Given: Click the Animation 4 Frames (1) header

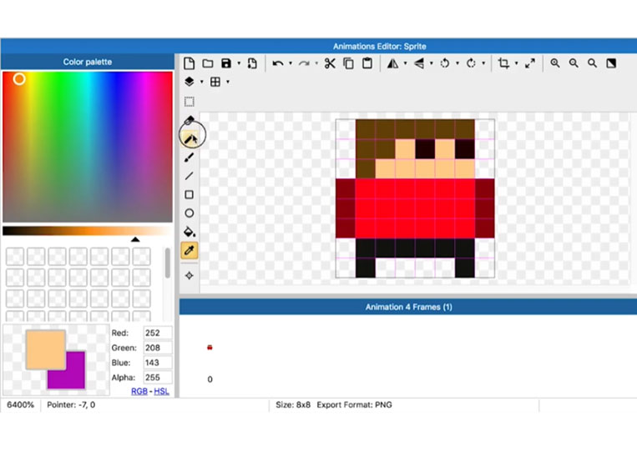Looking at the screenshot, I should tap(408, 307).
